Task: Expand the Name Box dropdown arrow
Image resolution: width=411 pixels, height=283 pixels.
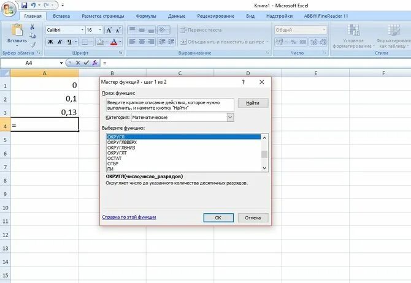Action: pyautogui.click(x=61, y=63)
